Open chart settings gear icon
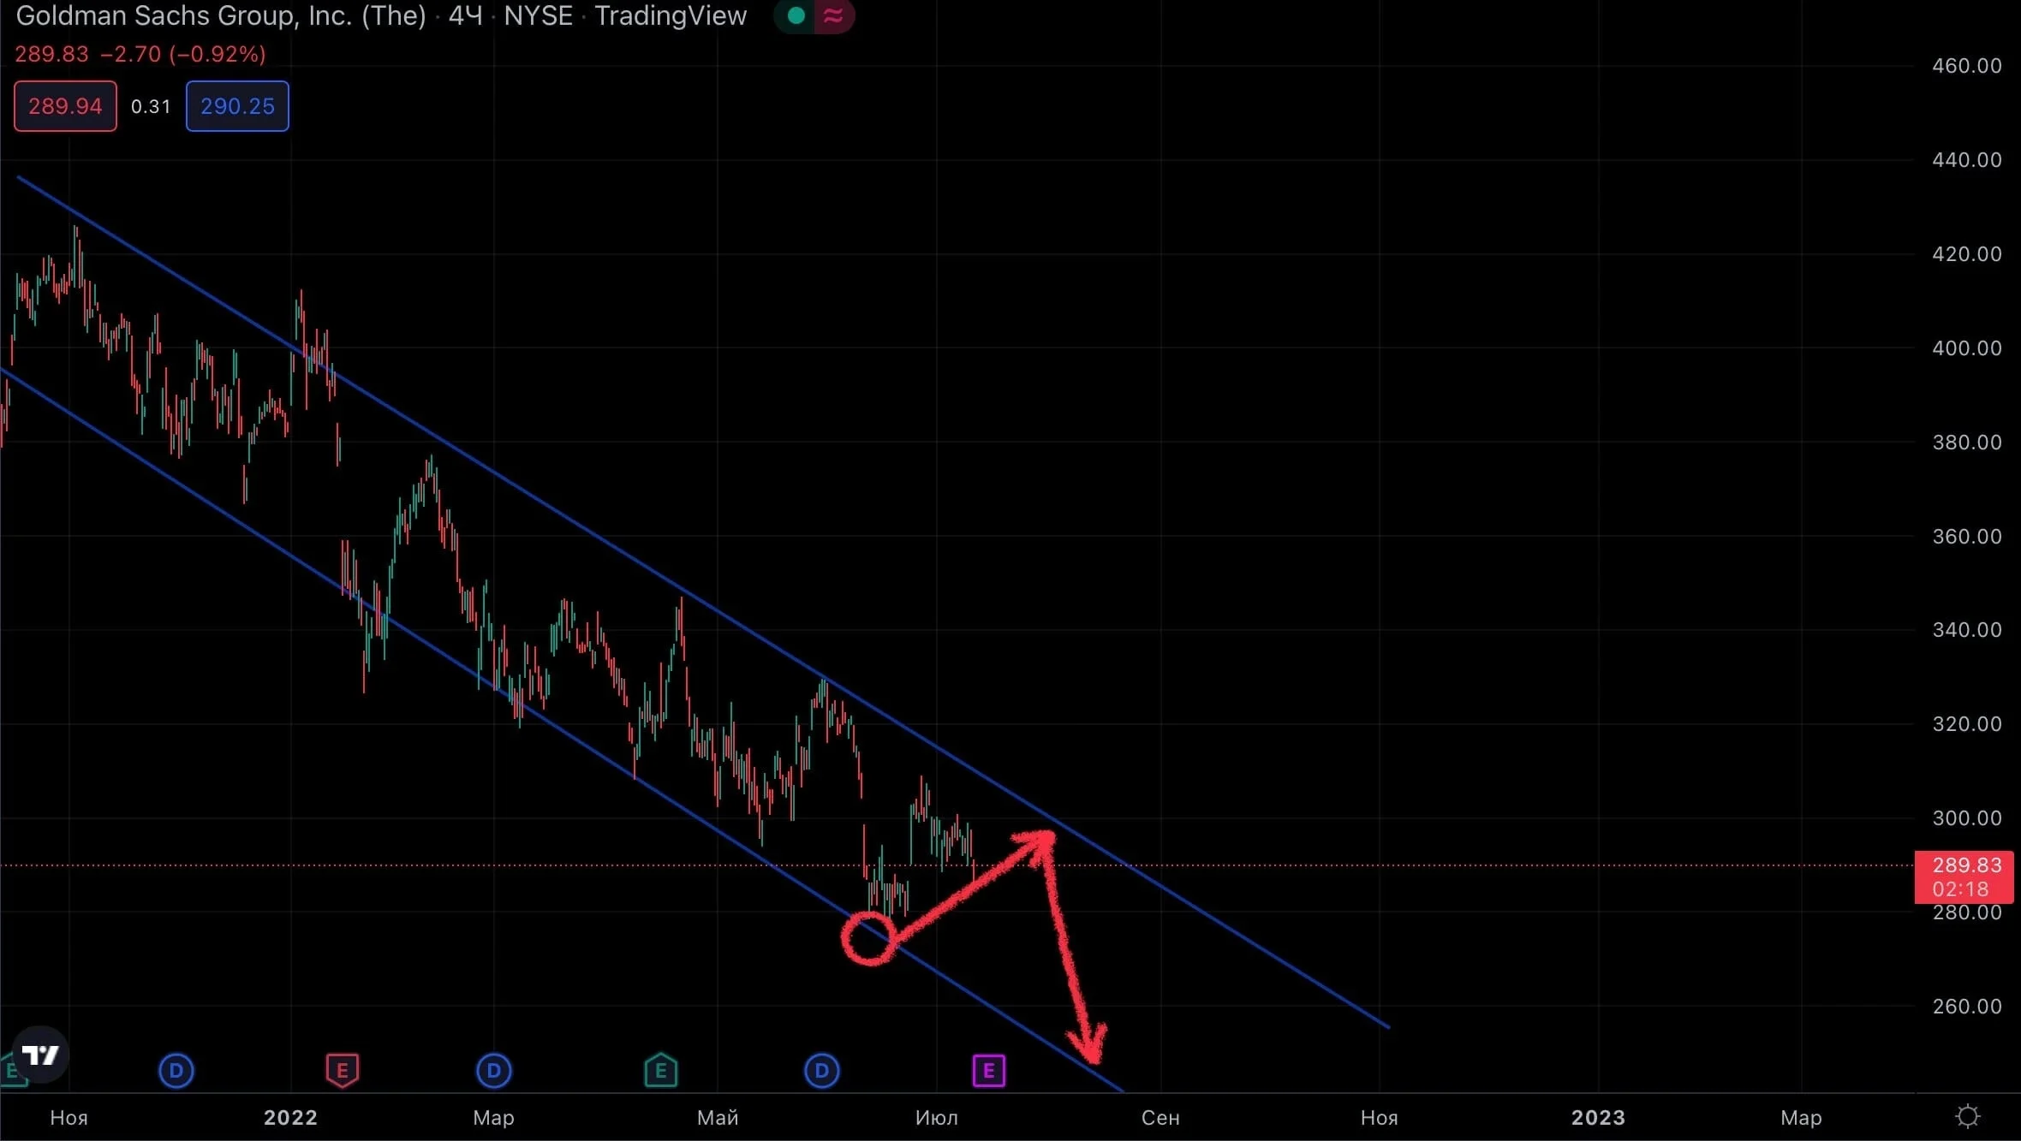Screen dimensions: 2021x1141 [1968, 1116]
